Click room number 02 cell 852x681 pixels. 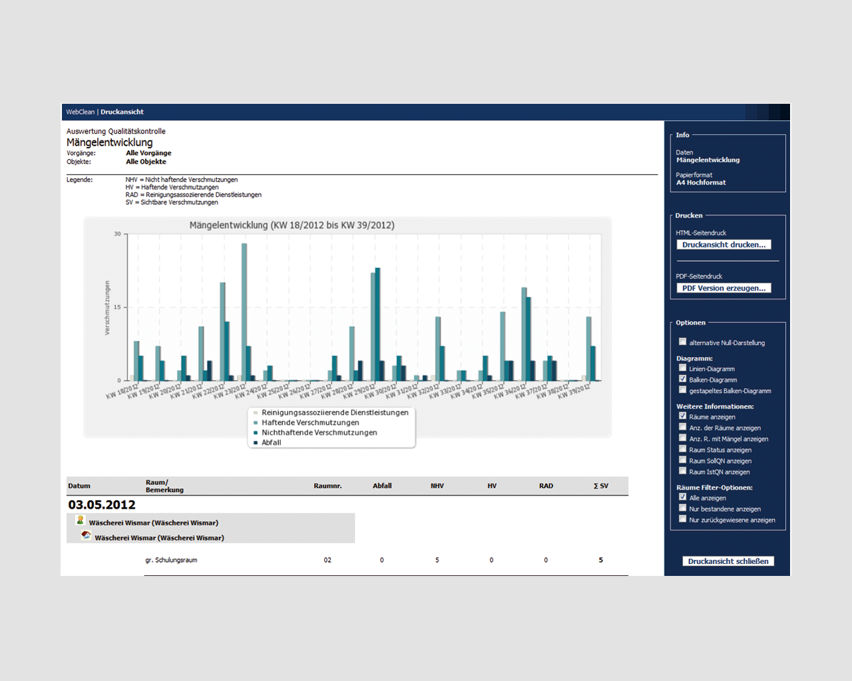327,560
